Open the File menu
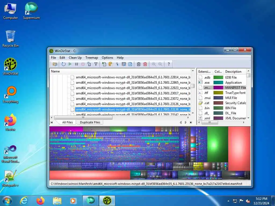 tap(53, 58)
